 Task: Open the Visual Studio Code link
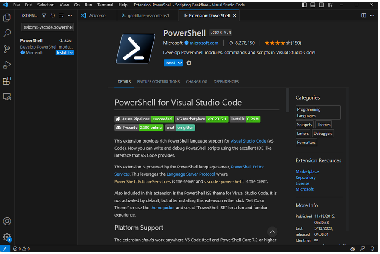[x=248, y=141]
